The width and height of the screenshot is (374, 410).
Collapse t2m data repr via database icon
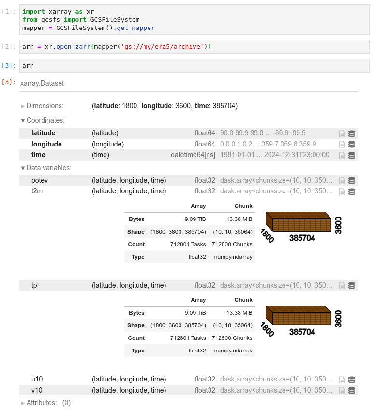click(x=352, y=191)
